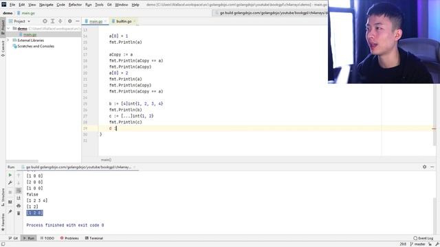This screenshot has width=440, height=247.
Task: Toggle the read-only lock icon in status bar
Action: (430, 244)
